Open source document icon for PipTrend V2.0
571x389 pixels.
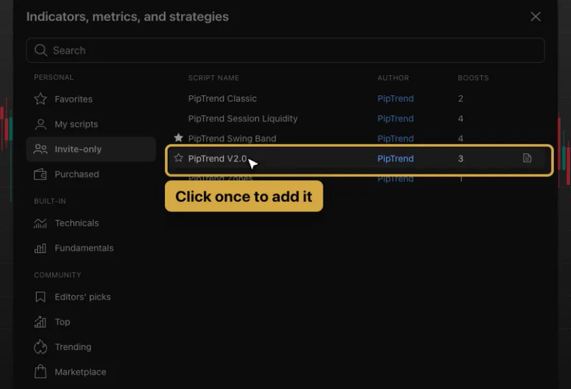[x=527, y=158]
